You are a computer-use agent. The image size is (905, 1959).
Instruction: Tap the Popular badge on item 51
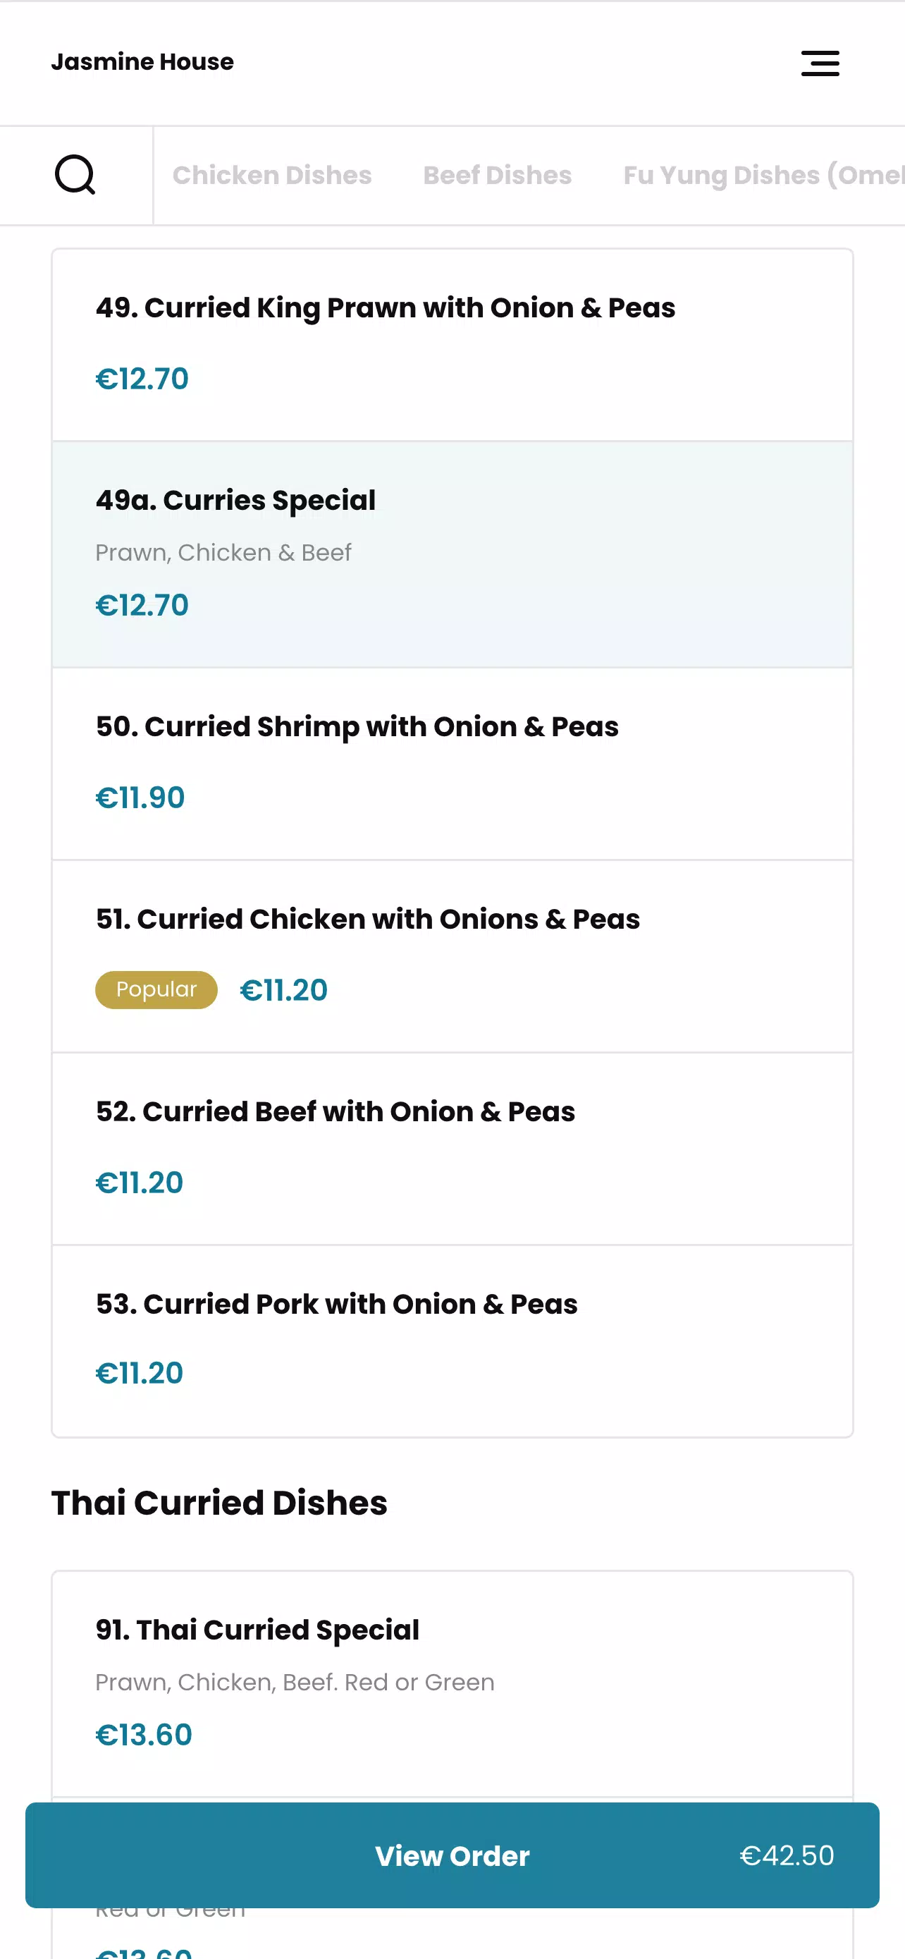pos(156,989)
